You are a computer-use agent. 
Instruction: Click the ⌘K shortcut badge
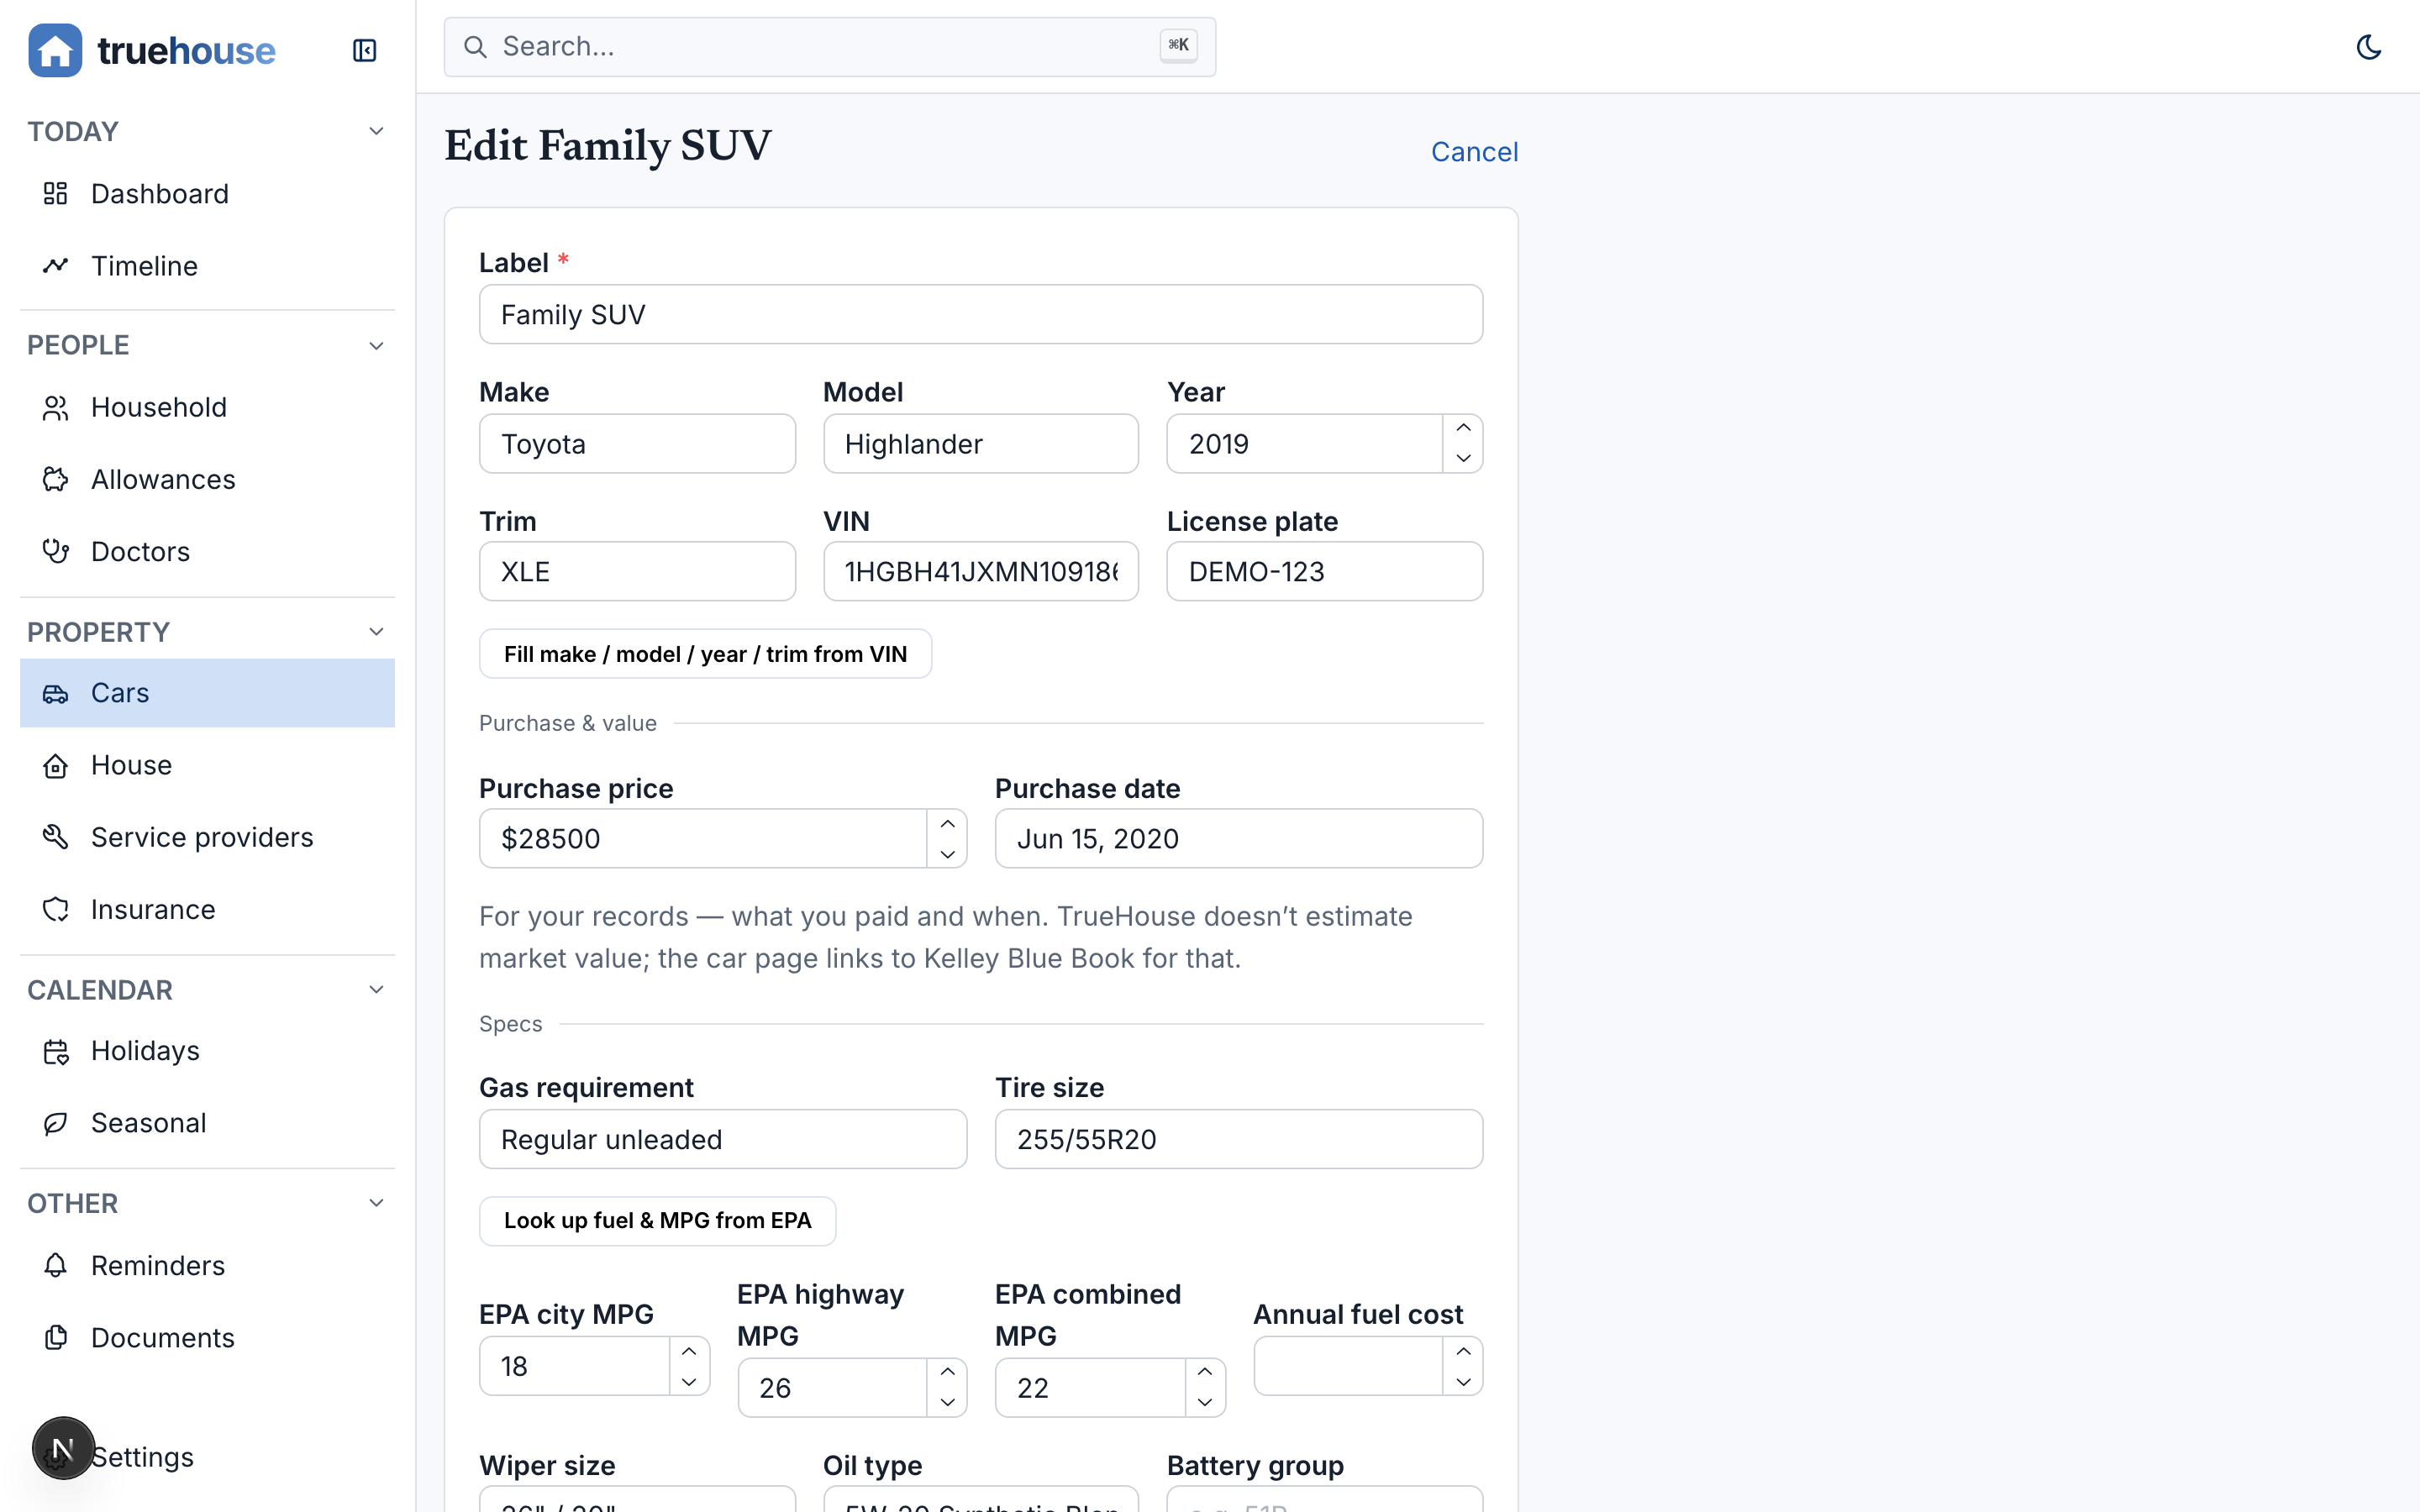[1178, 46]
